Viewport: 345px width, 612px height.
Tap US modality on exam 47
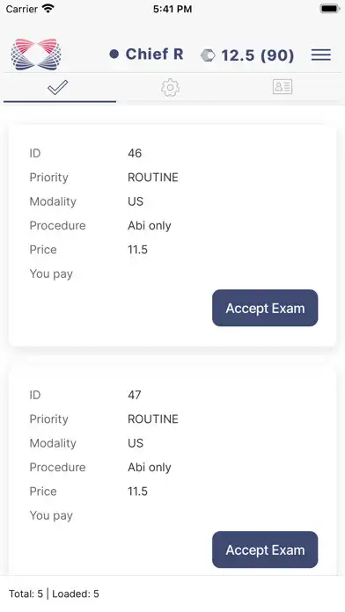point(136,443)
